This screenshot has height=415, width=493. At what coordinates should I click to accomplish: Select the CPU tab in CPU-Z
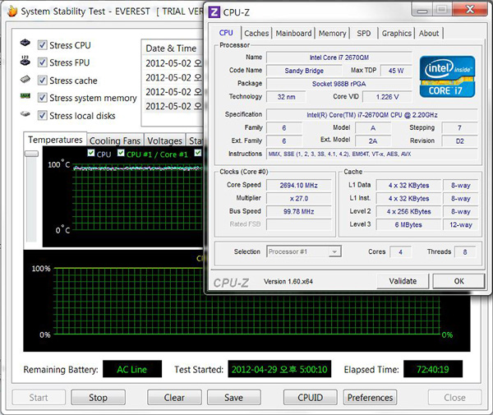pos(226,33)
